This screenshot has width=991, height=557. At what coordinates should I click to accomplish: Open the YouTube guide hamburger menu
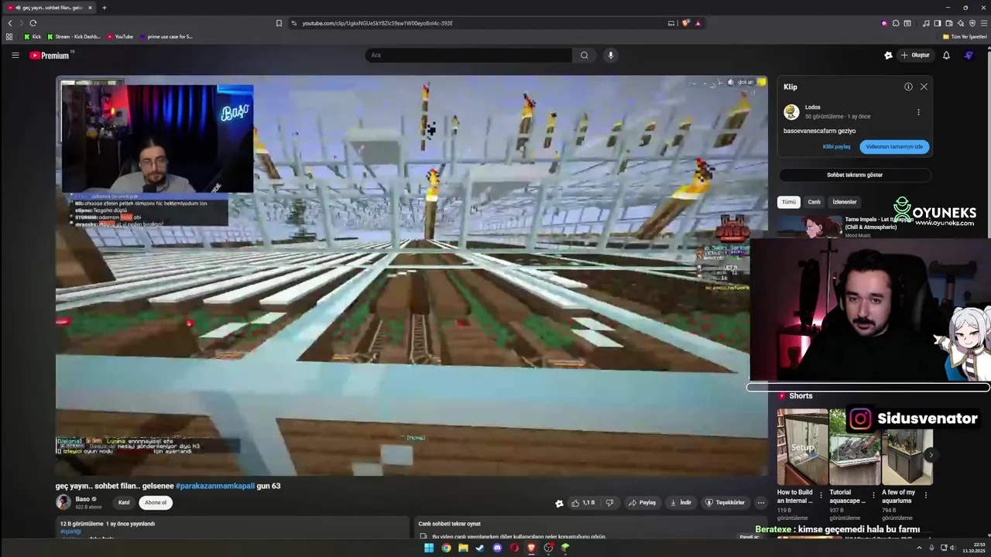pos(15,55)
